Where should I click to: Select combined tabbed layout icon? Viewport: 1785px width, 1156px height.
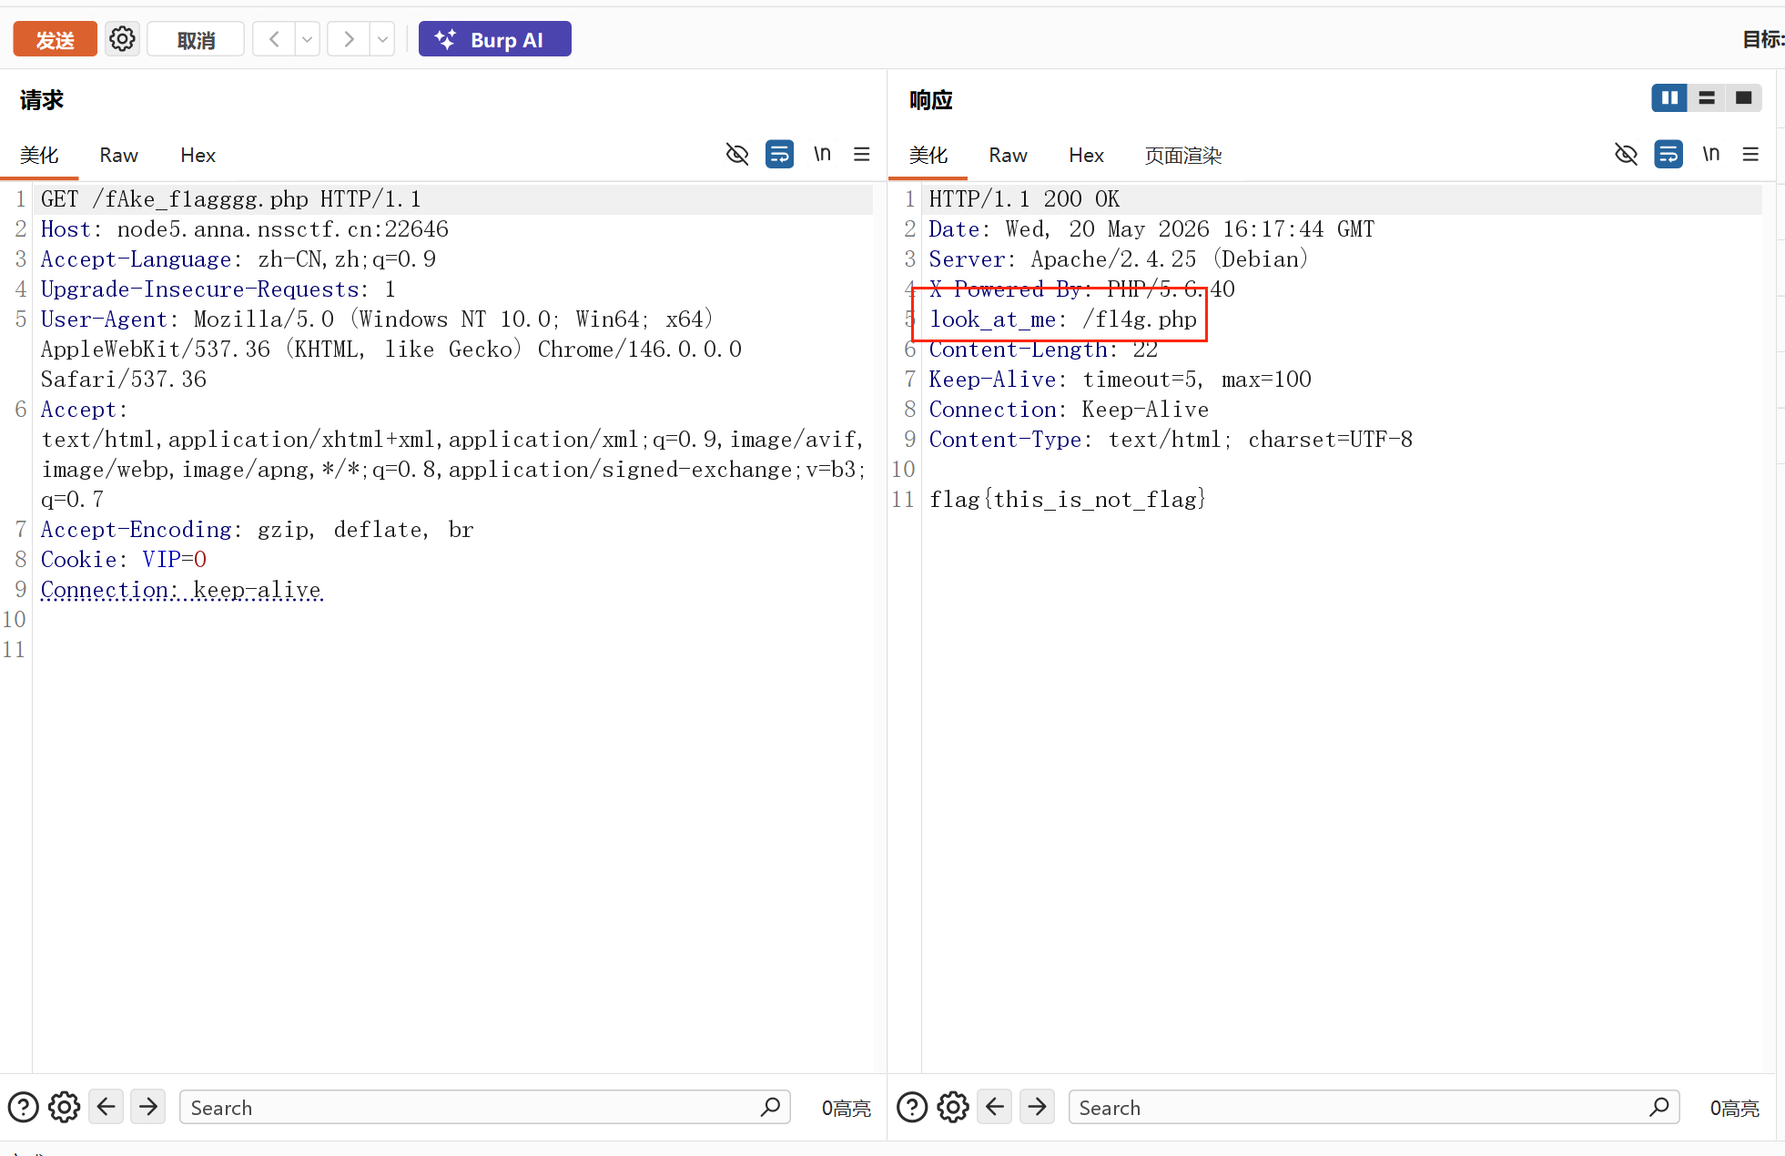coord(1743,97)
